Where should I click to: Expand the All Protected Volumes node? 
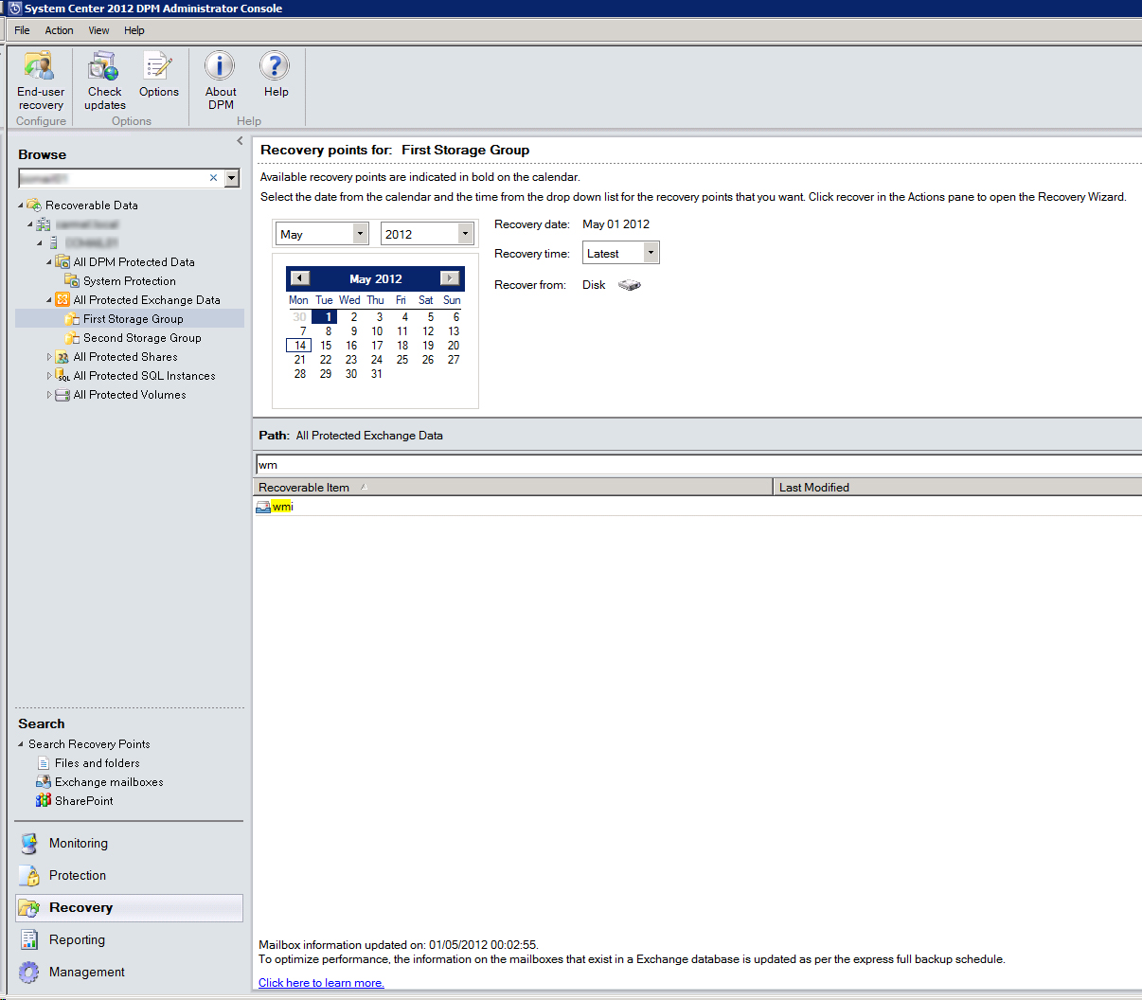pos(49,394)
